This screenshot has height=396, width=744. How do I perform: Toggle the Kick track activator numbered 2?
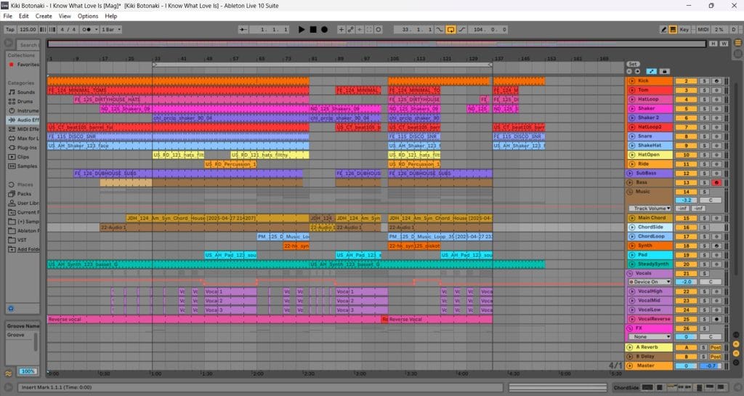tap(686, 81)
